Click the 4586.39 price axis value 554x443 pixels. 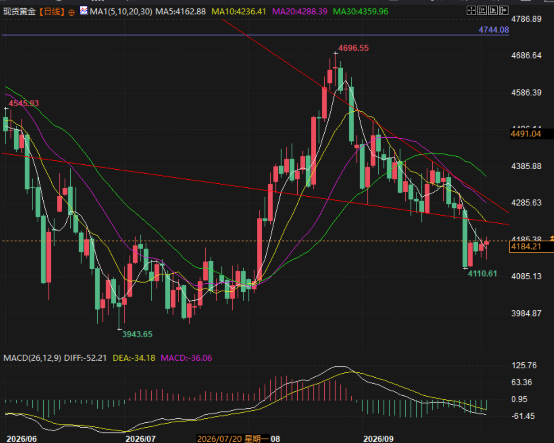pyautogui.click(x=526, y=93)
